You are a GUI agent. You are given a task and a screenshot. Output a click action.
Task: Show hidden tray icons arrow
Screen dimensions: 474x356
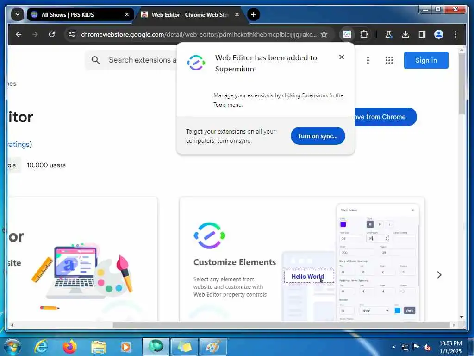pos(393,347)
